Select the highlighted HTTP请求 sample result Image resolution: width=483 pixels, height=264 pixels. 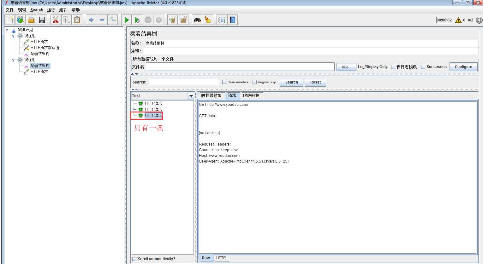pos(153,116)
